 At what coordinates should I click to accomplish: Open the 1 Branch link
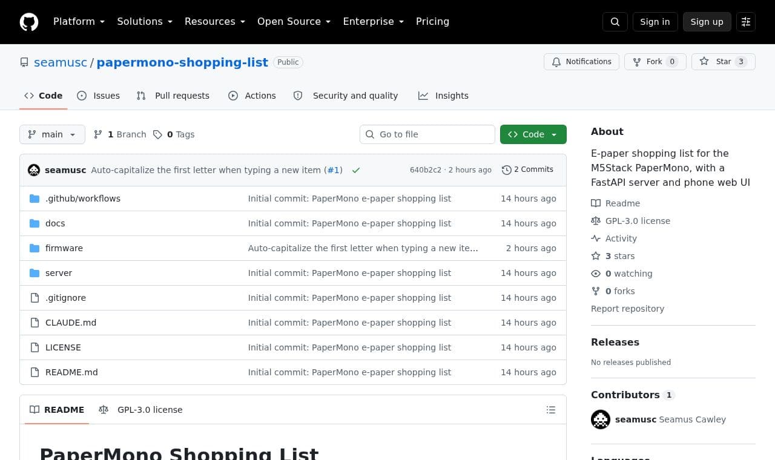[x=120, y=134]
